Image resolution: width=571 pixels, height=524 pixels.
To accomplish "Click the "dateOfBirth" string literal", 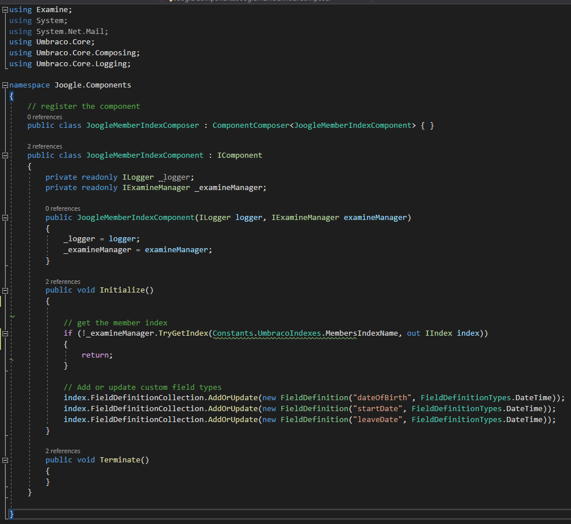I will point(382,398).
